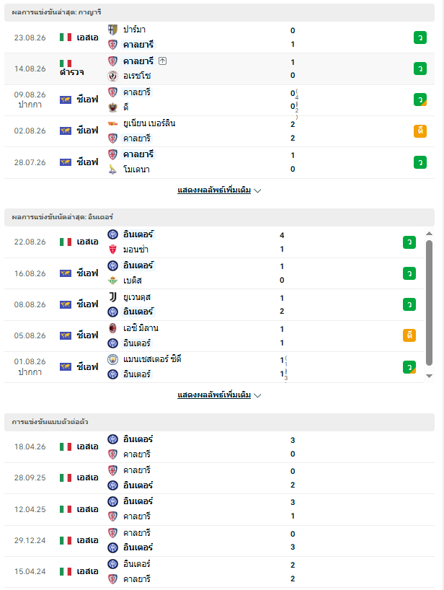
Task: Expand more results under Inter section
Action: (214, 395)
